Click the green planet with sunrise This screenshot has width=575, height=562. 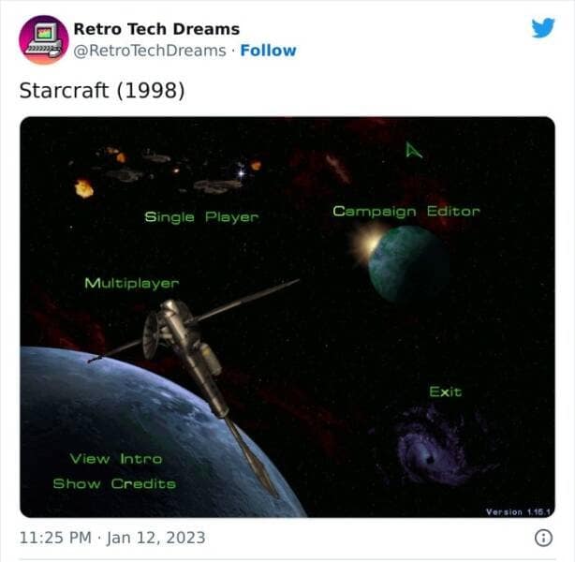(x=402, y=262)
